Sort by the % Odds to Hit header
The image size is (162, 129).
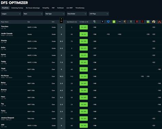[x=84, y=22]
